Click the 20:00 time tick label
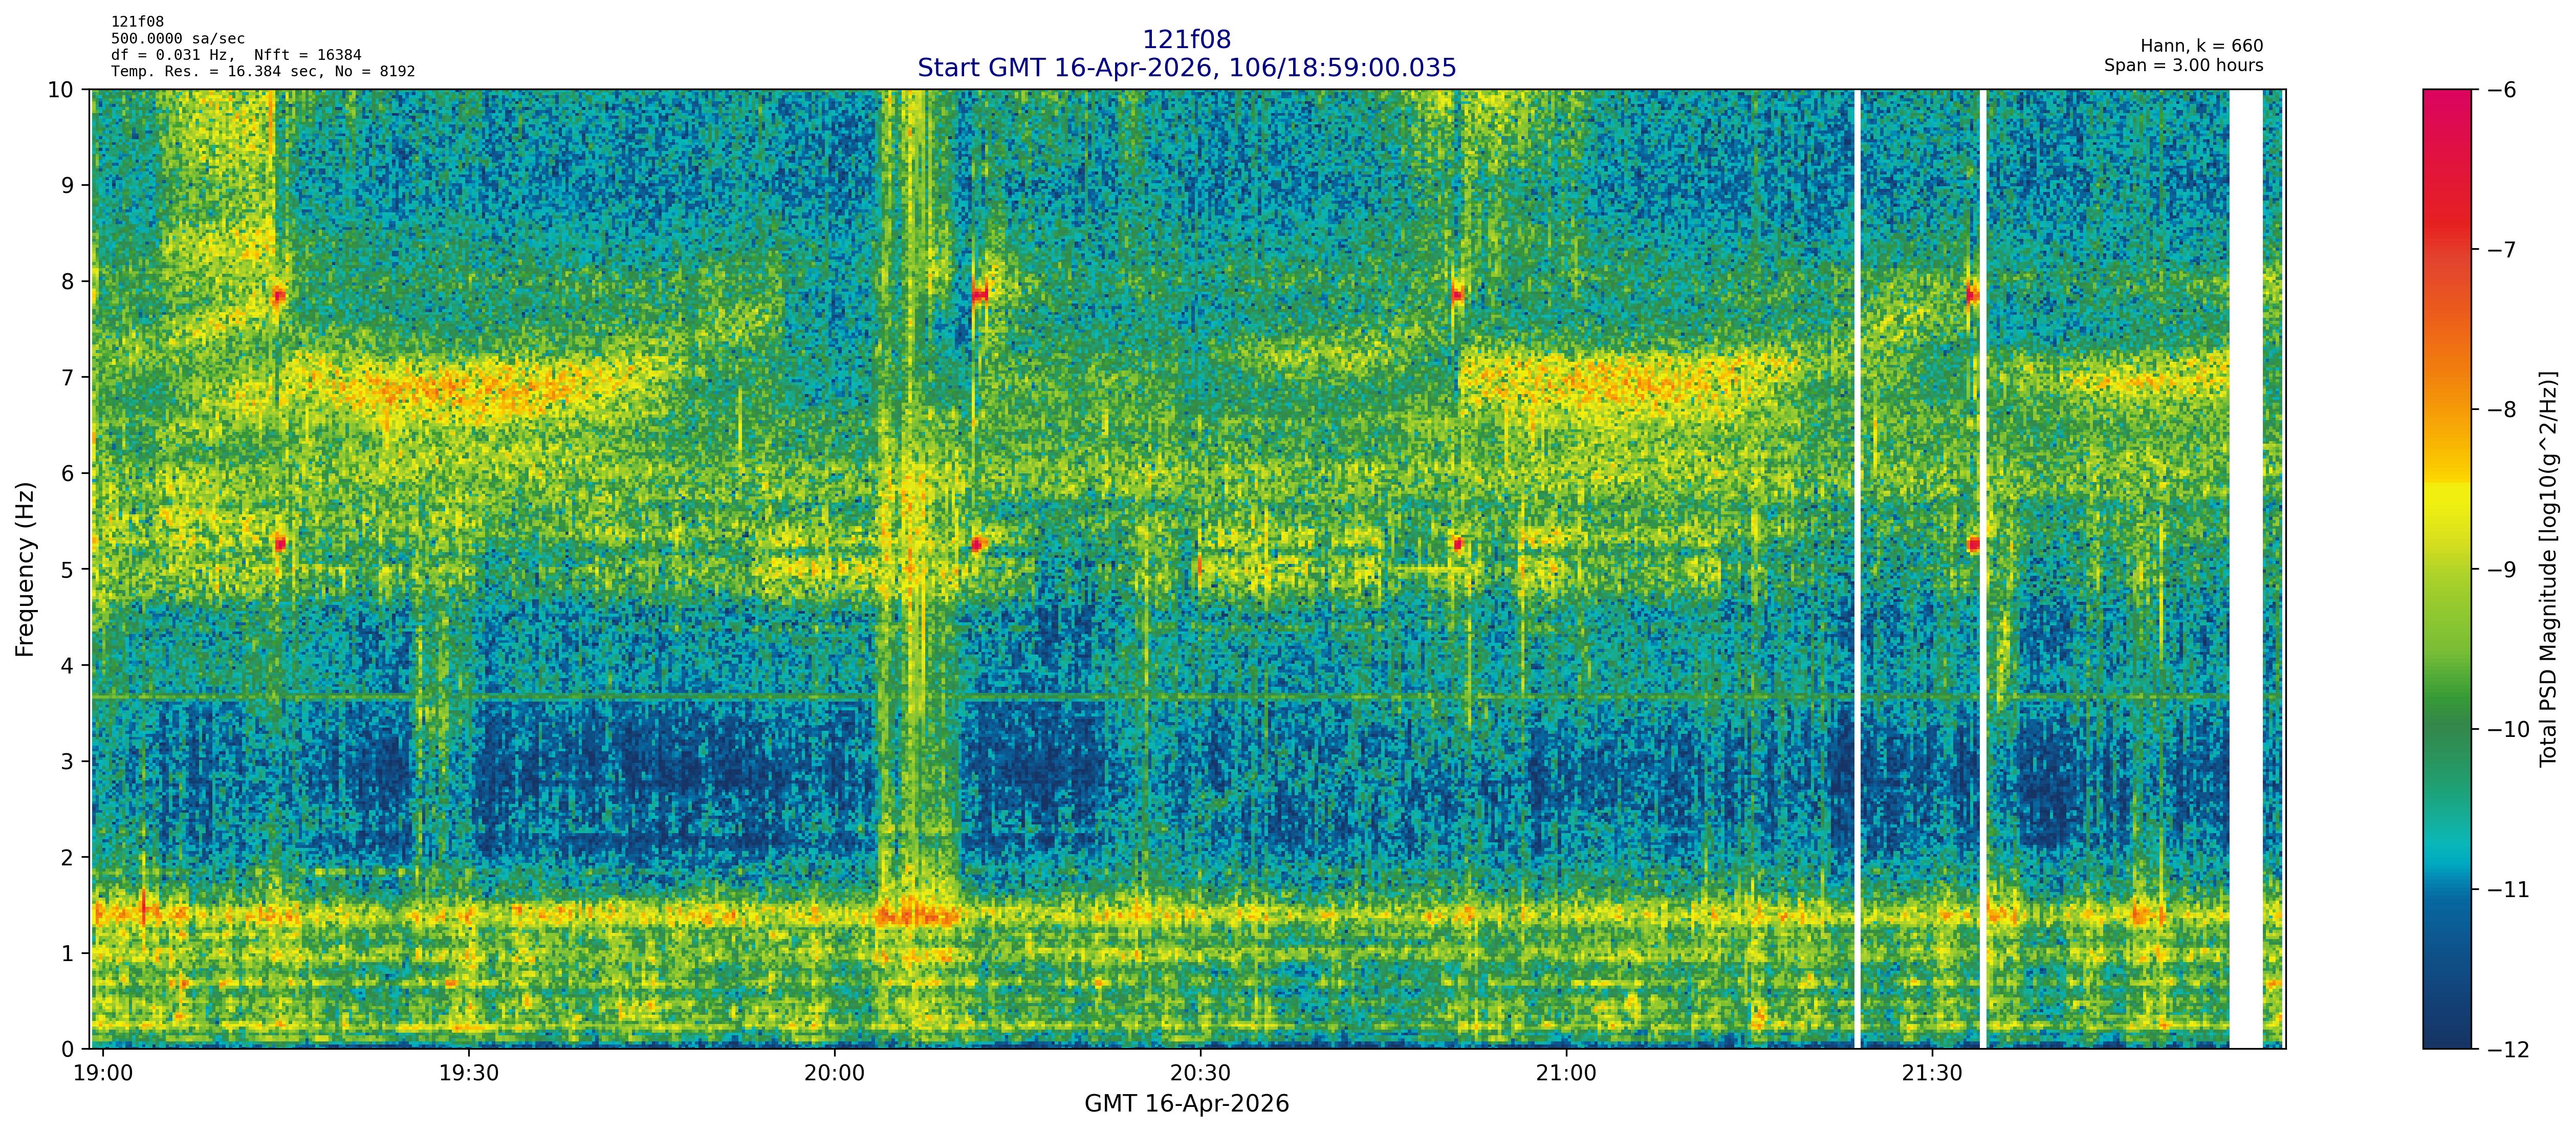 [x=834, y=1074]
